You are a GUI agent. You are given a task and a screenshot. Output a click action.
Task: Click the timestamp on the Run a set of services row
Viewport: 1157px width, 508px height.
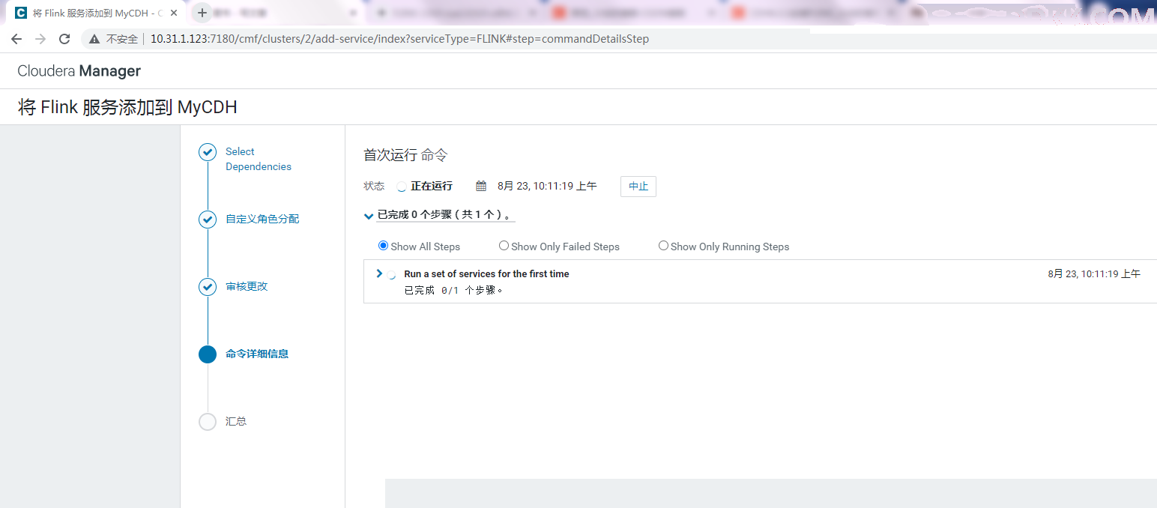pos(1094,274)
